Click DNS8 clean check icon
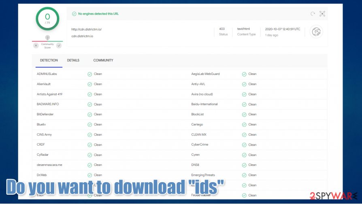Viewport: 362px width, 204px height. click(244, 165)
